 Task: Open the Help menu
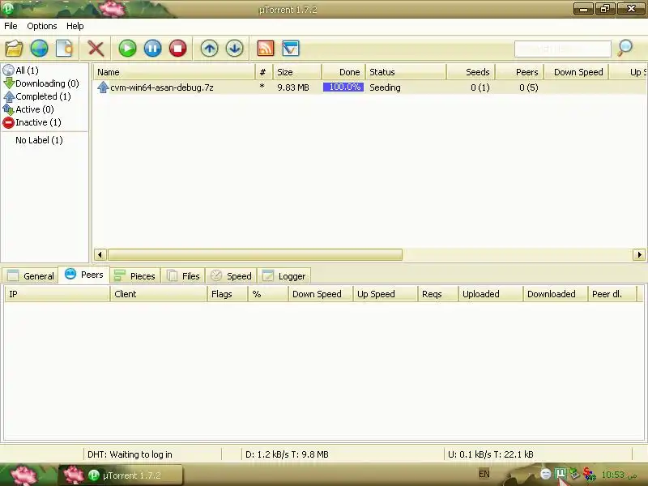75,26
